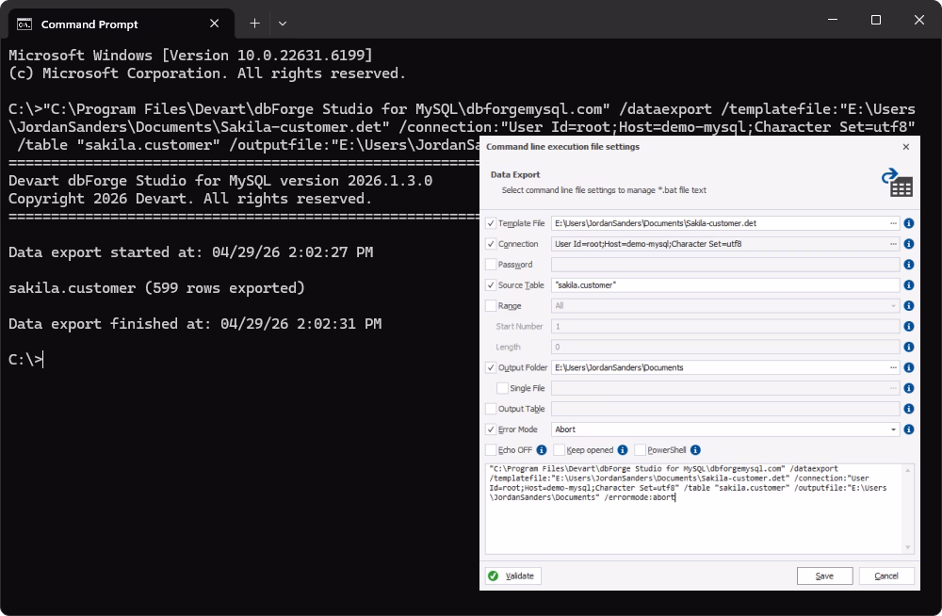Viewport: 942px width, 616px height.
Task: Click the info icon next to Echo OFF
Action: 542,449
